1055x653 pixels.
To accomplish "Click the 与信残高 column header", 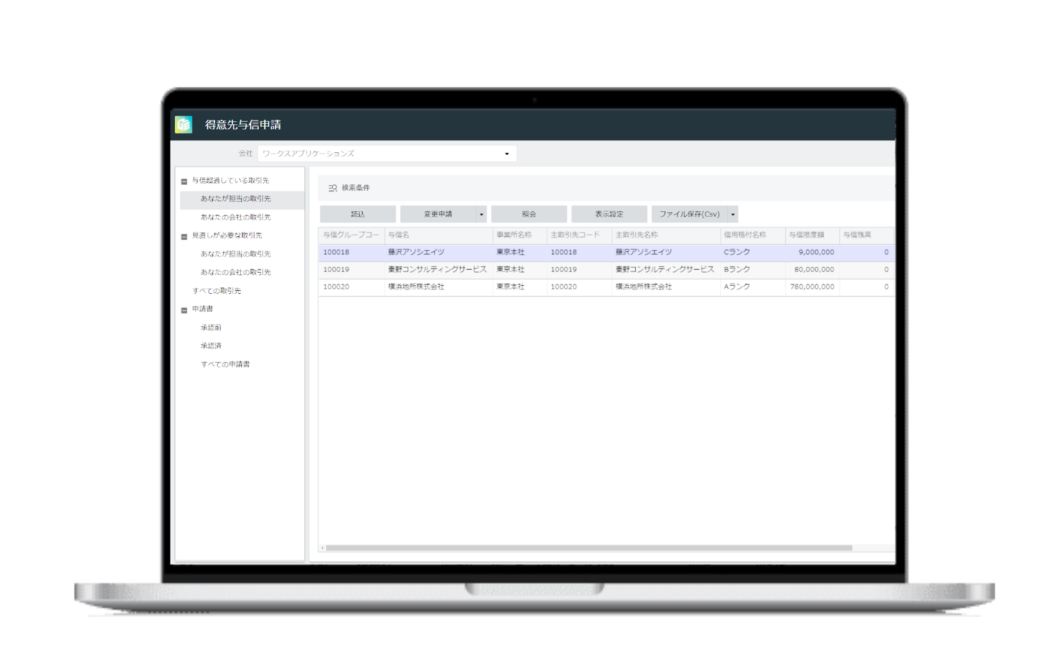I will pos(867,235).
